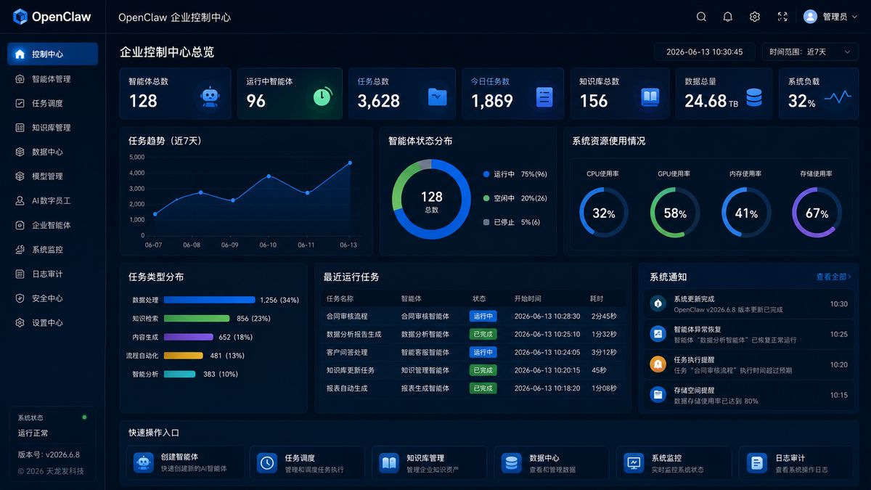This screenshot has width=871, height=490.
Task: Open 日志审计 sidebar item
Action: [53, 274]
